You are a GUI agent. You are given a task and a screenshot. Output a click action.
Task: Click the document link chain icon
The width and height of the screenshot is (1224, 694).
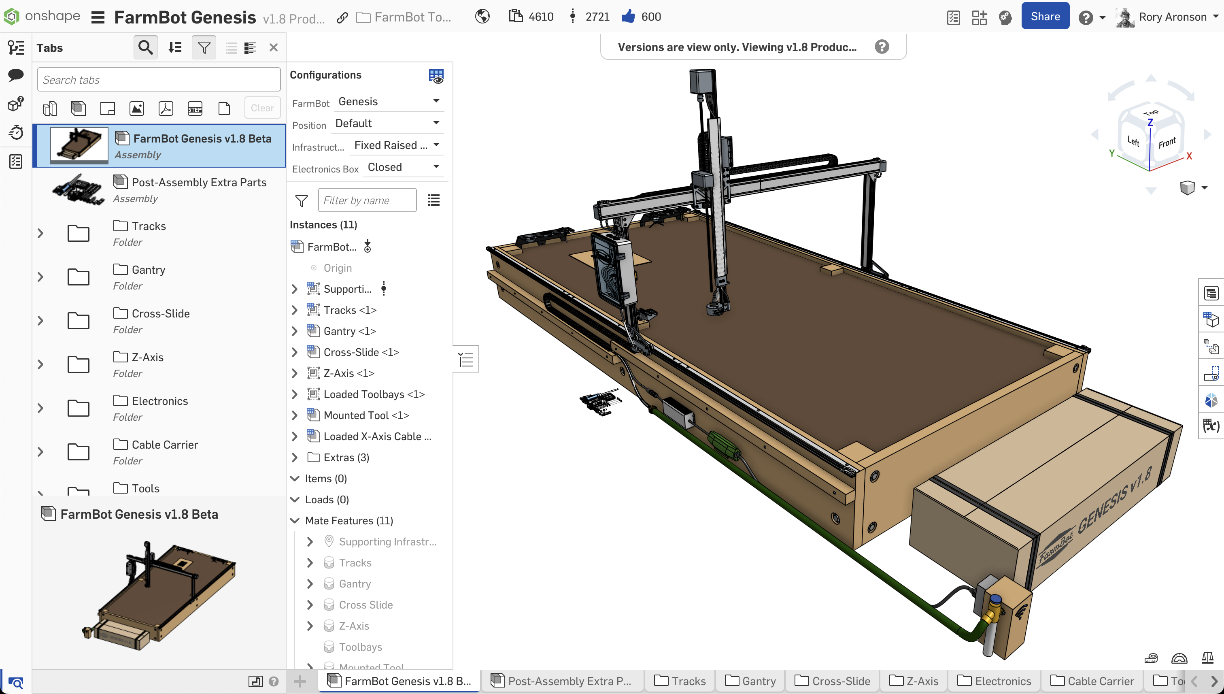point(342,18)
